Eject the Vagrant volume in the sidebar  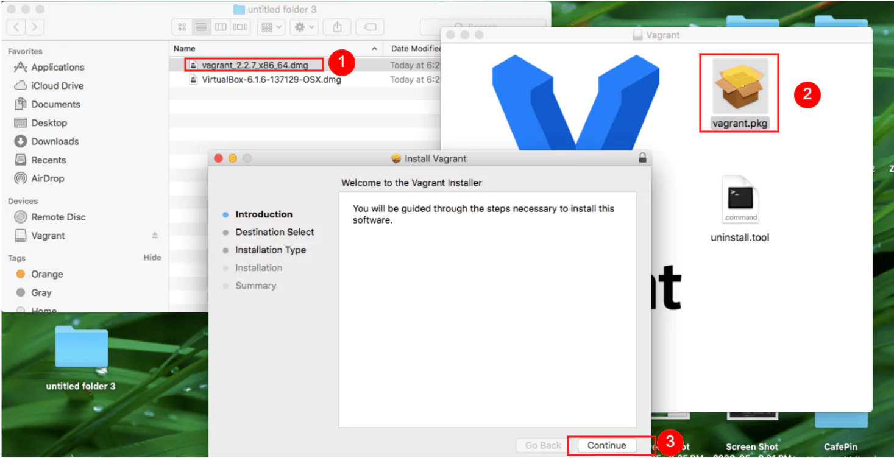155,236
